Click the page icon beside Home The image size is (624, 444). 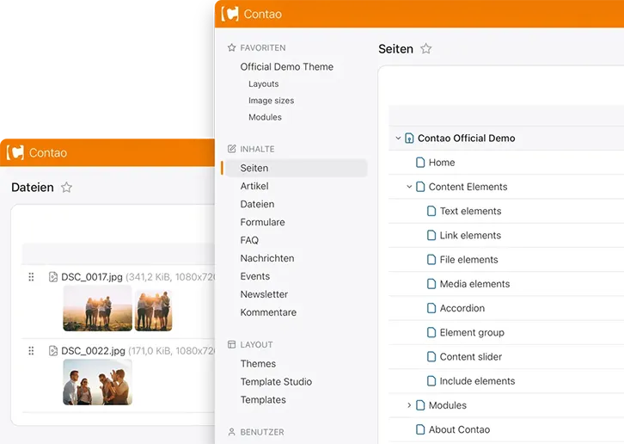tap(420, 163)
